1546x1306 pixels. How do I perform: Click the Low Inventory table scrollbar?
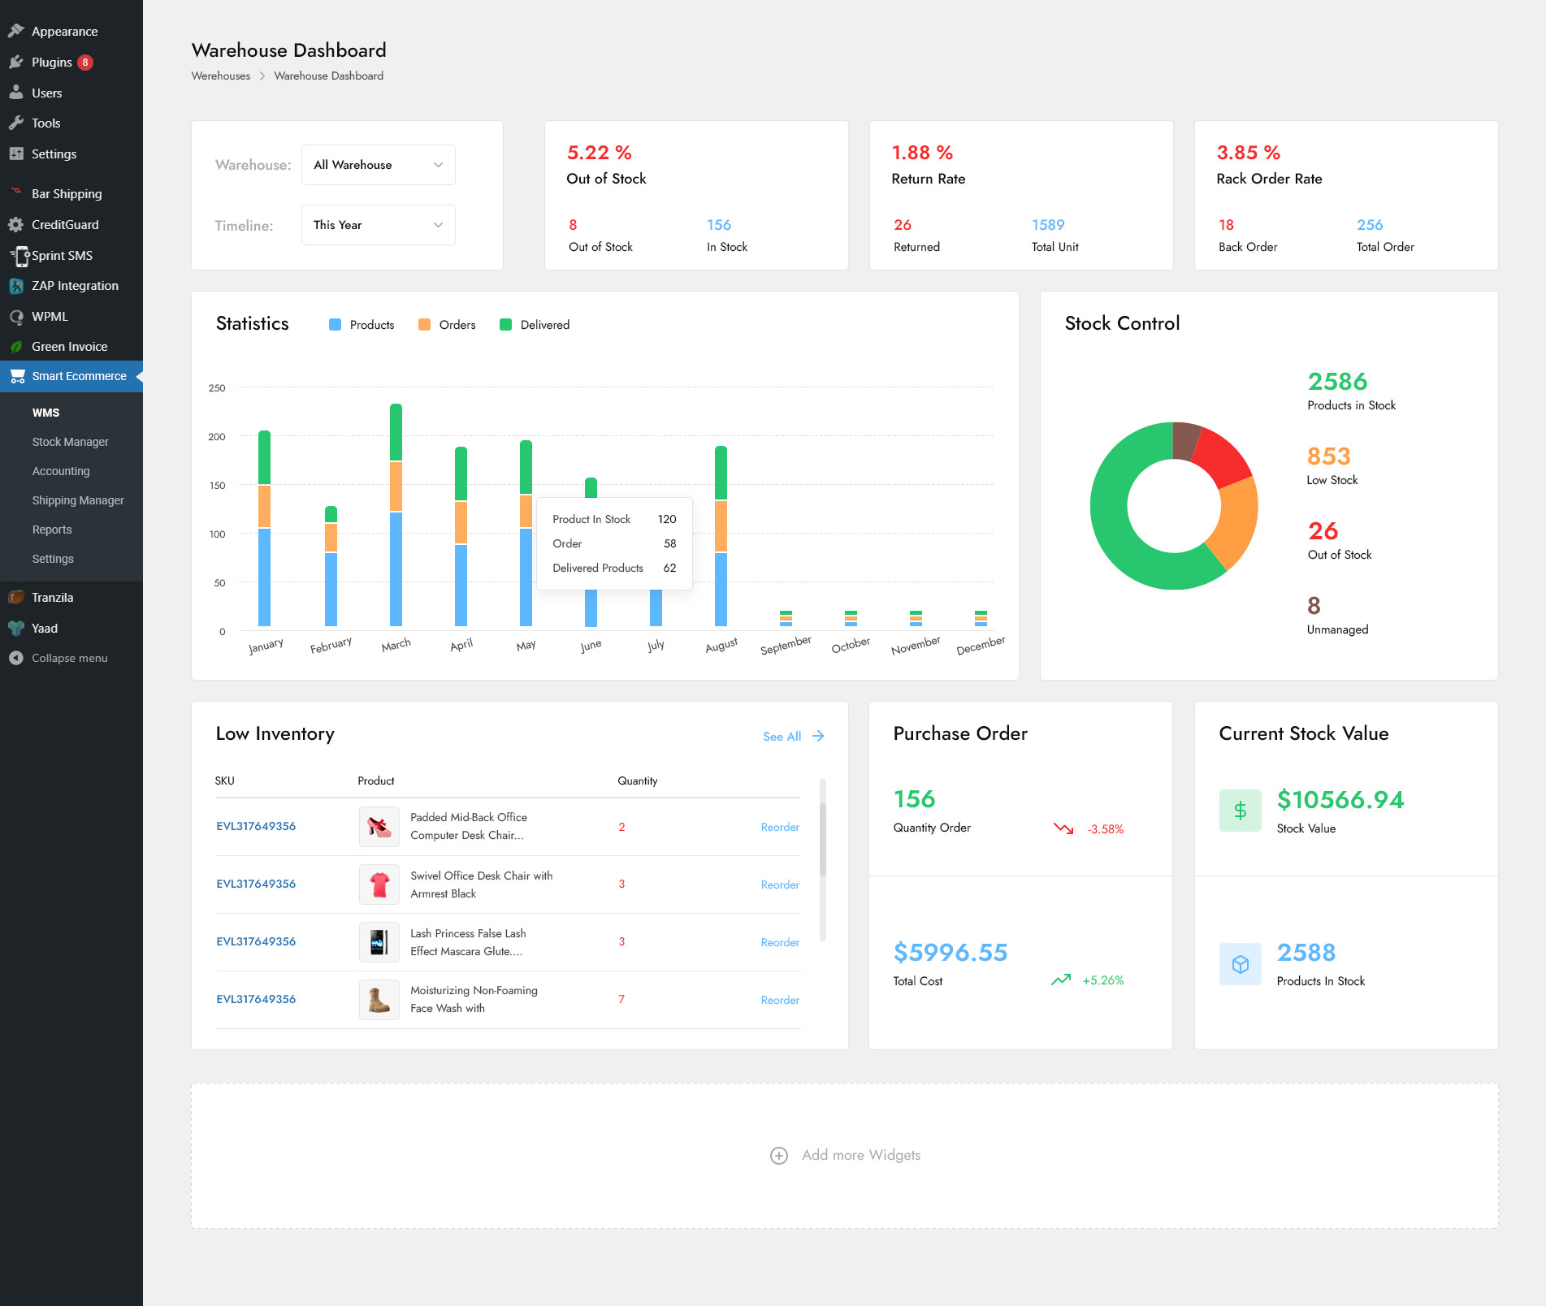point(822,840)
